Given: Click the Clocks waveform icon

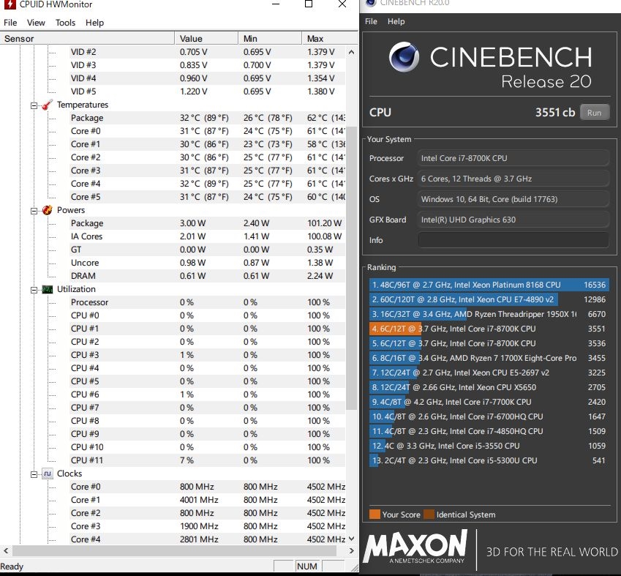Looking at the screenshot, I should 47,474.
